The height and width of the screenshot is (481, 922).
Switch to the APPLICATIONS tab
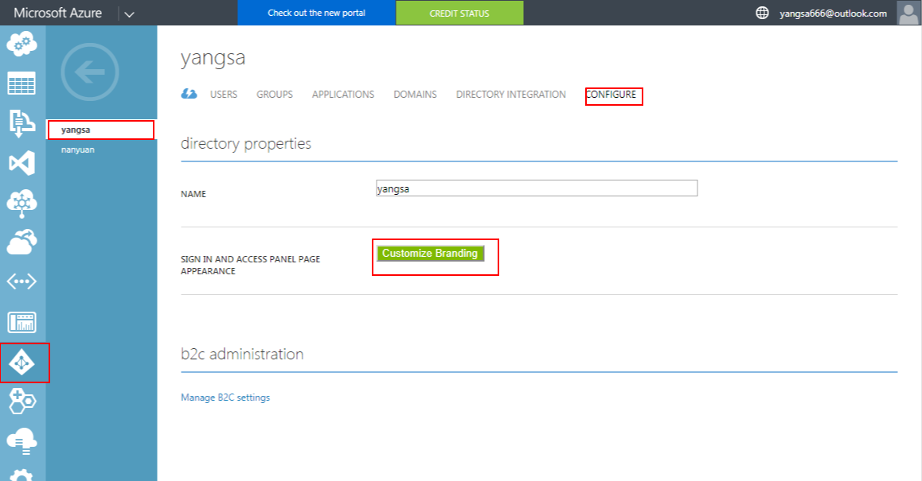(x=343, y=94)
